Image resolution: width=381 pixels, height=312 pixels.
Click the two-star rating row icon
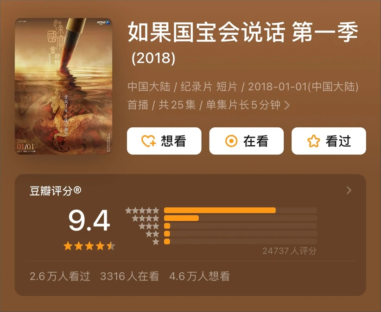coord(152,234)
